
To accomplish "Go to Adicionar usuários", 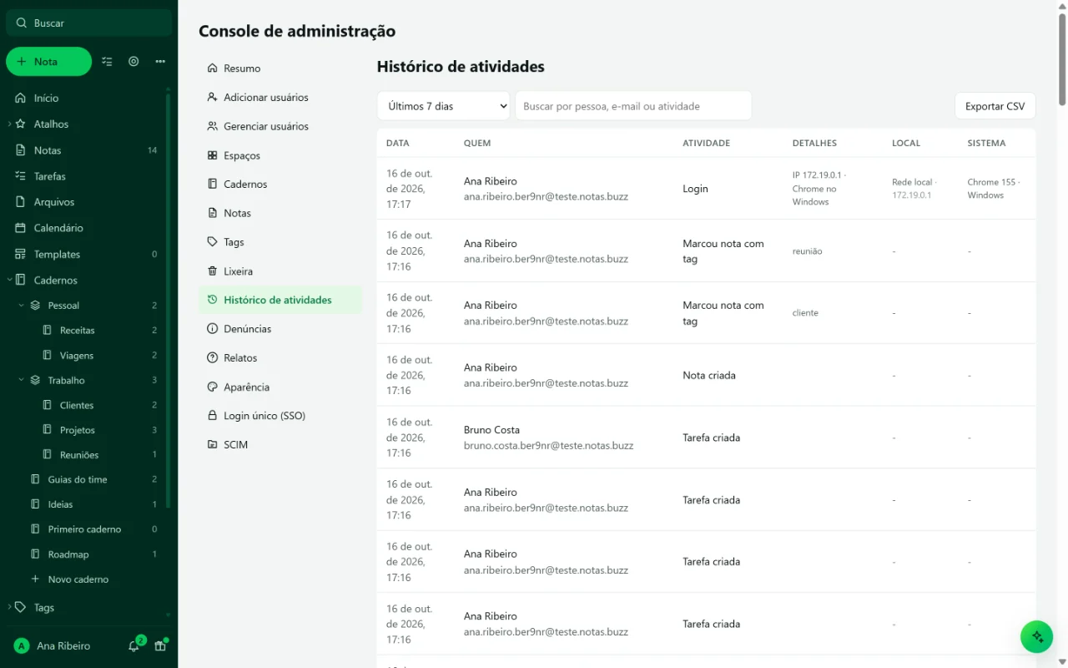I will click(280, 98).
